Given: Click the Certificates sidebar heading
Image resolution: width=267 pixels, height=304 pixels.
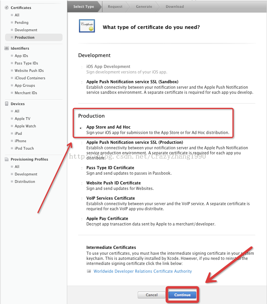Looking at the screenshot, I should point(21,7).
